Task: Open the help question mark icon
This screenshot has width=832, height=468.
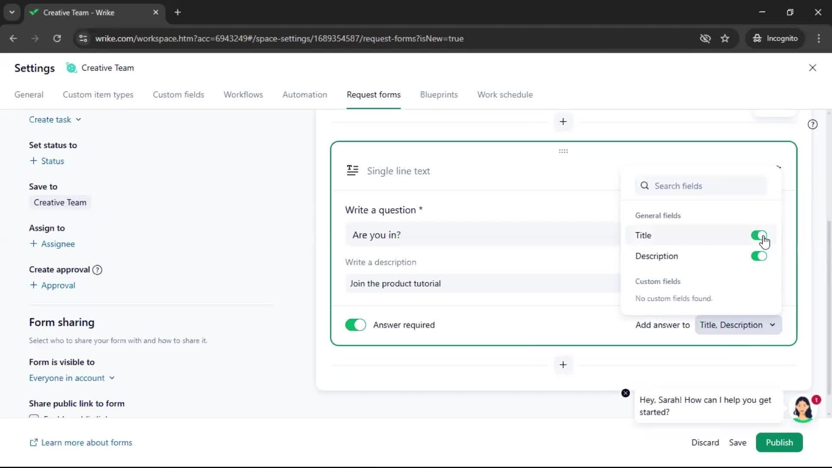Action: [812, 124]
